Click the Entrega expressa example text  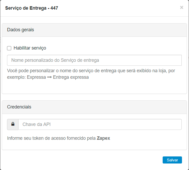point(71,77)
